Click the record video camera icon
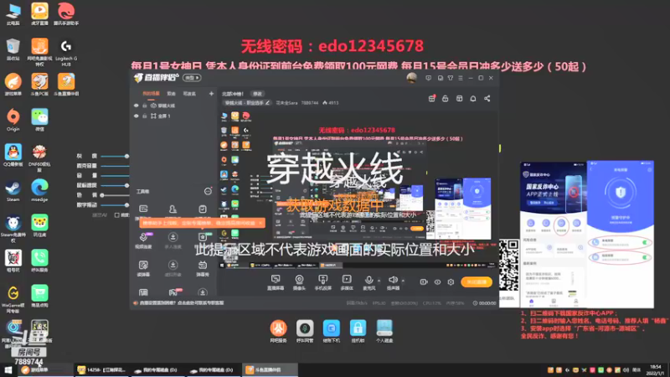This screenshot has width=670, height=377. point(424,282)
